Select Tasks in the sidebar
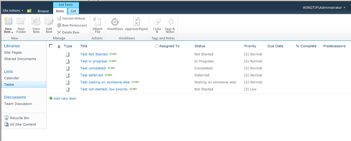This screenshot has width=351, height=141. point(24,85)
